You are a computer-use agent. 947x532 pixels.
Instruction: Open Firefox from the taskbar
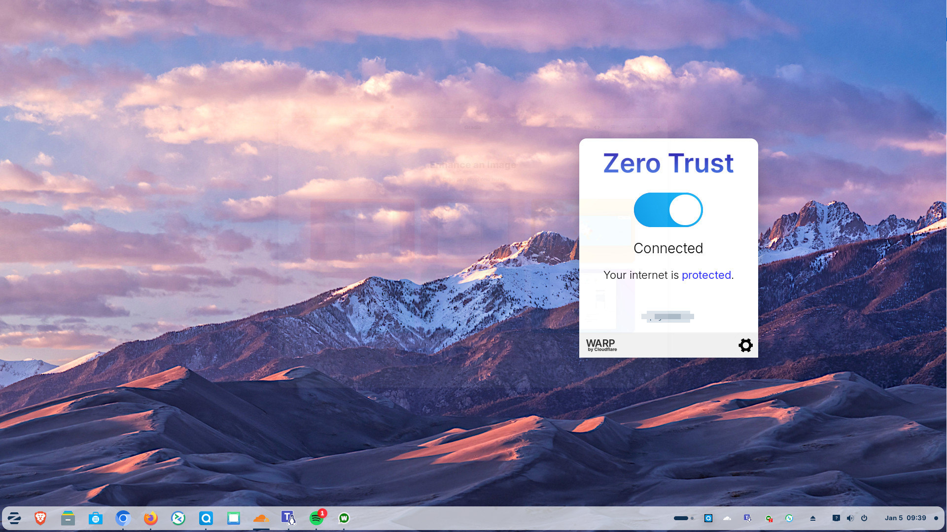(x=150, y=518)
